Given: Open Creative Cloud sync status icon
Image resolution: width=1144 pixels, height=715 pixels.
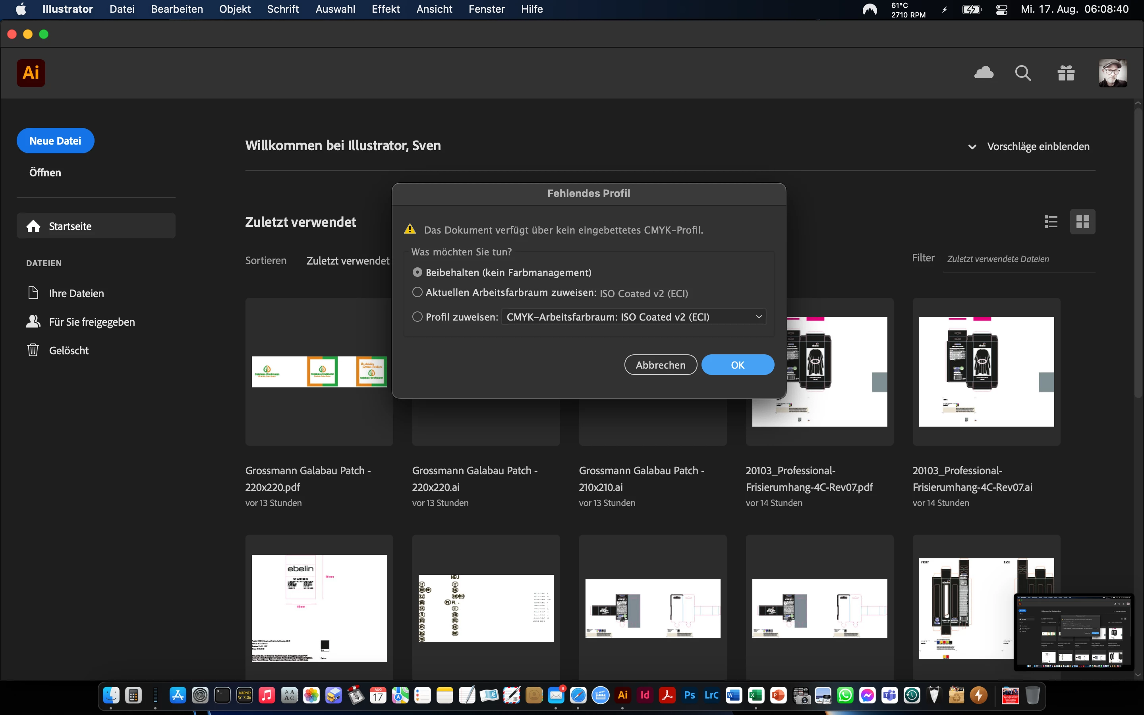Looking at the screenshot, I should point(984,73).
